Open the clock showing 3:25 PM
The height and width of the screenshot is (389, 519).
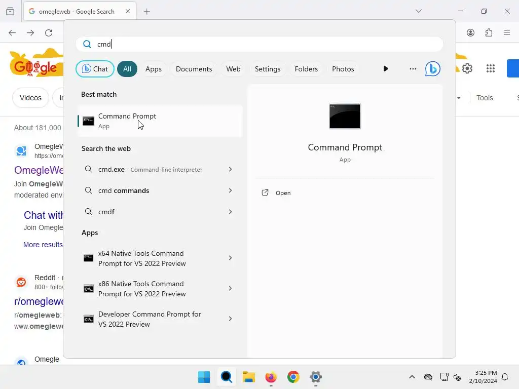(483, 377)
